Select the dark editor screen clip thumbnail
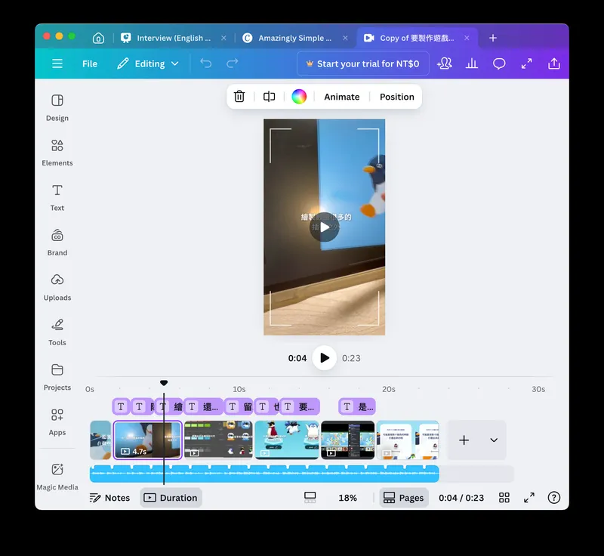Screen dimensions: 604x556 click(218, 440)
